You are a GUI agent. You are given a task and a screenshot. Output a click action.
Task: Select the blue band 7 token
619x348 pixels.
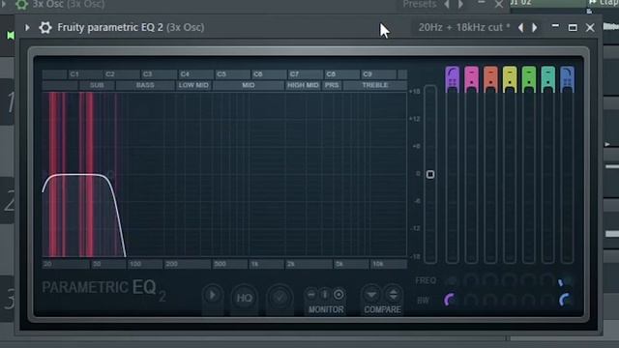568,79
